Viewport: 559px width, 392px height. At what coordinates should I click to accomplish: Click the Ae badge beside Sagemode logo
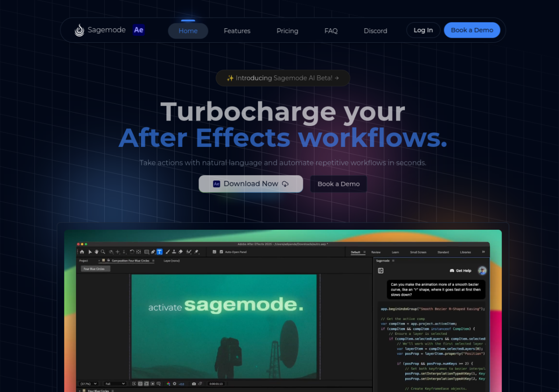(x=138, y=30)
